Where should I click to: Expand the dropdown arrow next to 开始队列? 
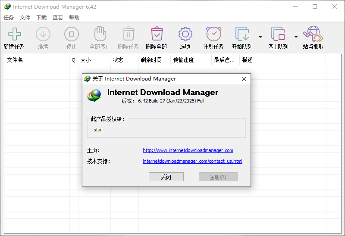point(260,37)
